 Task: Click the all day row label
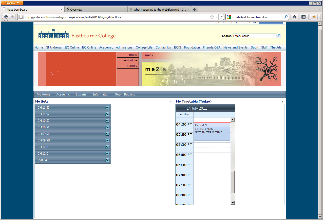[184, 114]
